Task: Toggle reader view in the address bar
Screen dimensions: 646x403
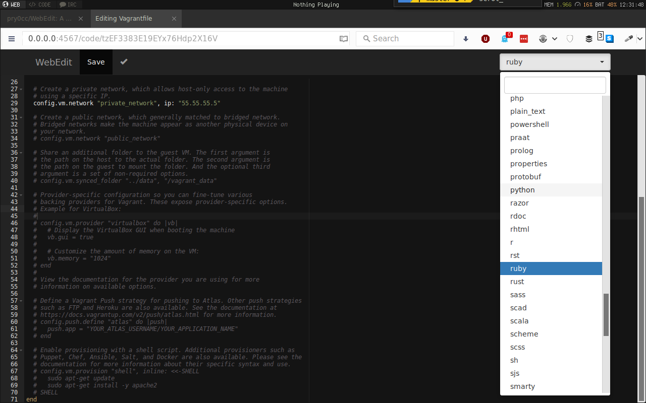Action: tap(344, 39)
